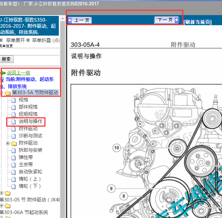
Task: Open the 拆卸与安装 document
Action: 31,150
